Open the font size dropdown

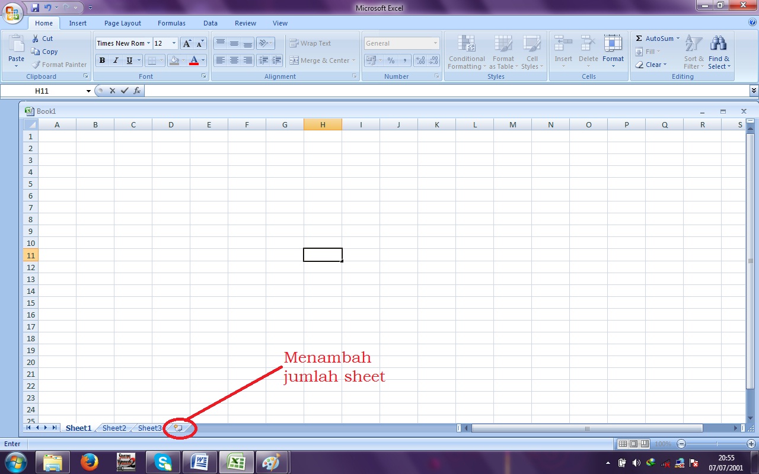[174, 43]
